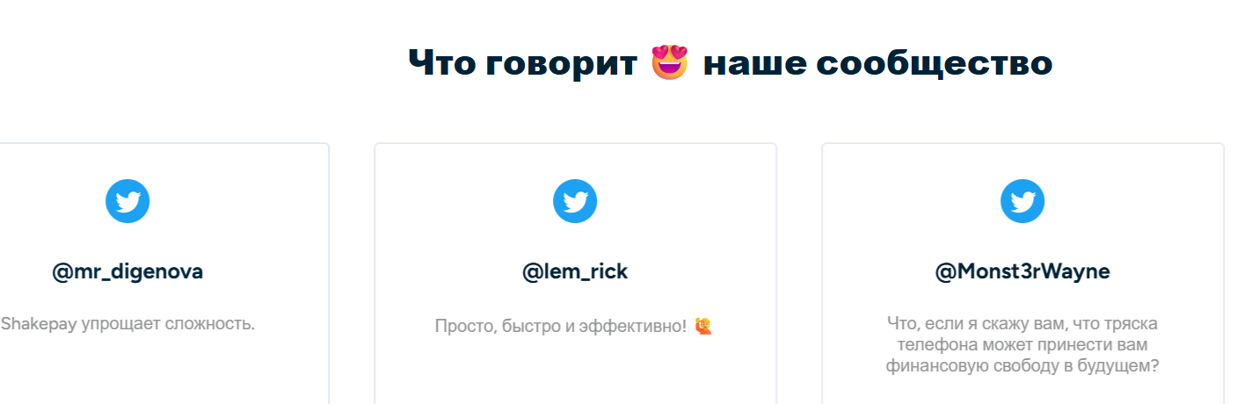
Task: Click the raised-hand emoji after "эффективно!"
Action: click(x=703, y=326)
